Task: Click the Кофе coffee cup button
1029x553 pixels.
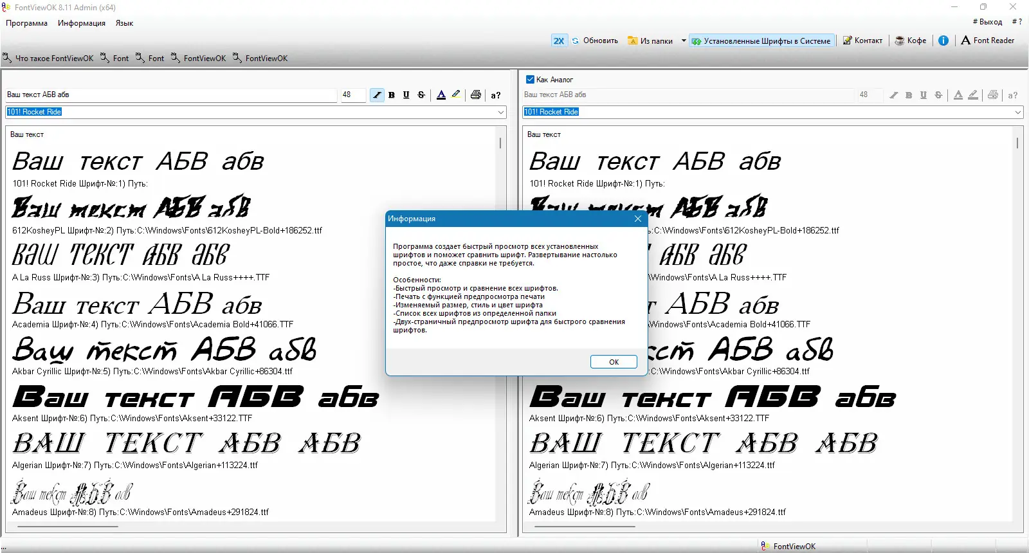Action: coord(911,41)
